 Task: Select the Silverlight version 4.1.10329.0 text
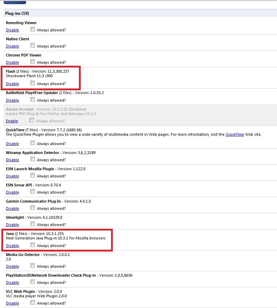point(44,217)
